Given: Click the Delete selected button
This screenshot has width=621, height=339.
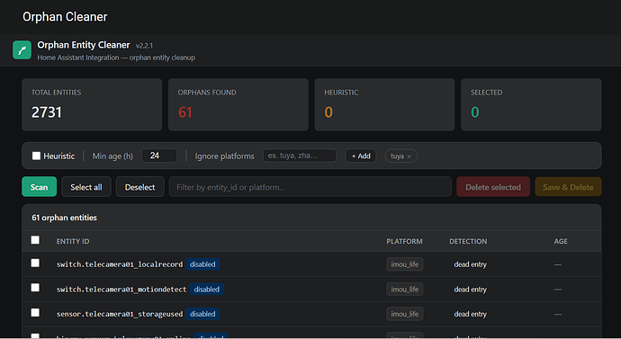Looking at the screenshot, I should [493, 187].
